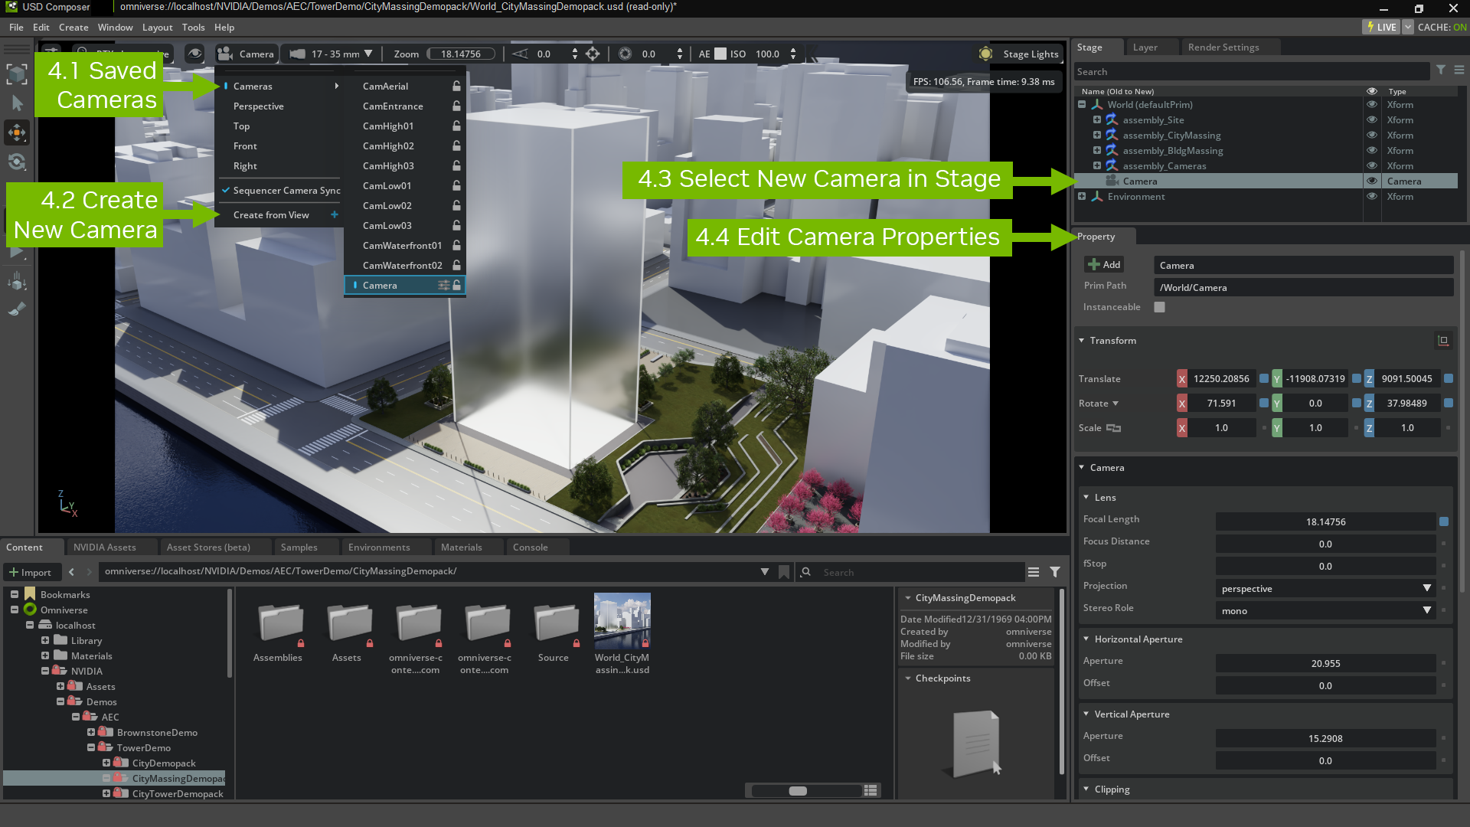This screenshot has width=1470, height=827.
Task: Click the back arrow in Content browser
Action: [71, 572]
